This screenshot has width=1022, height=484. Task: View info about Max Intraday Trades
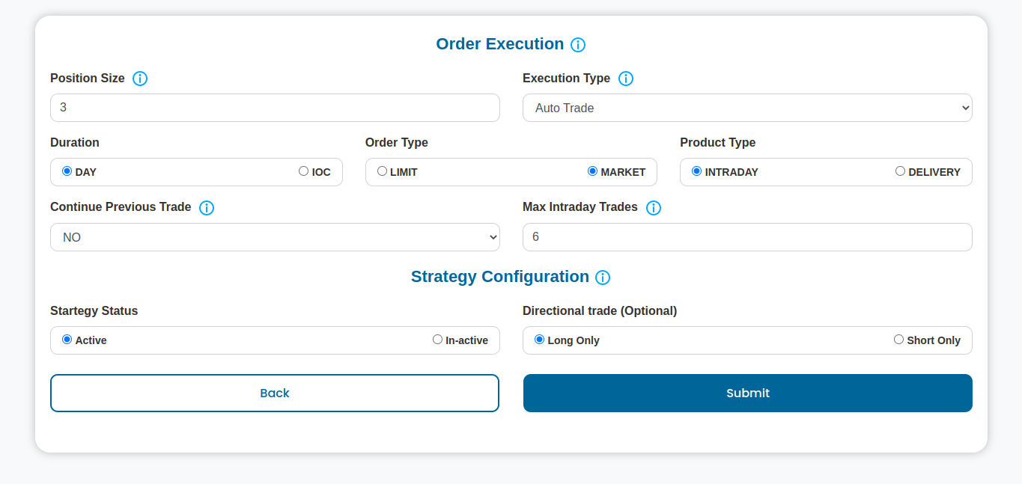tap(654, 208)
